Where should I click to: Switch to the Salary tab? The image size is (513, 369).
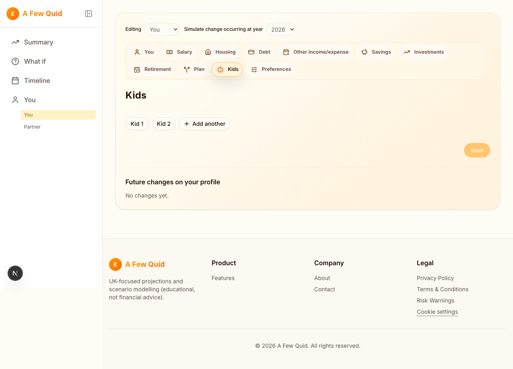pyautogui.click(x=179, y=52)
